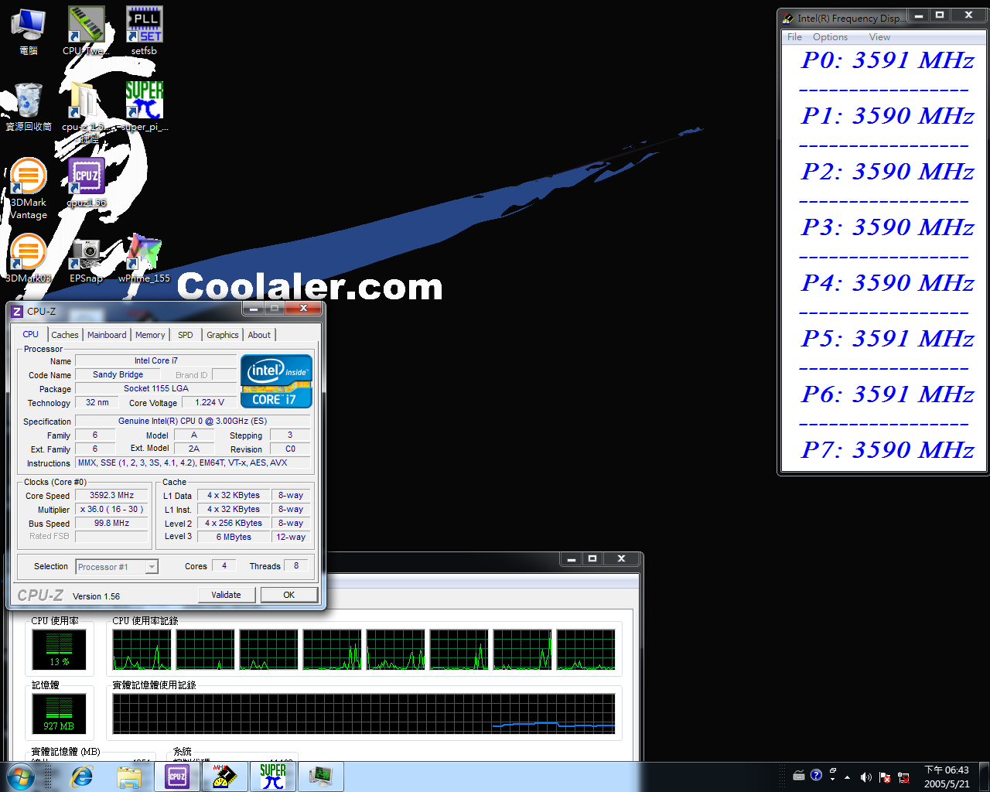Open Windows Explorer from taskbar
This screenshot has width=990, height=792.
[x=129, y=777]
